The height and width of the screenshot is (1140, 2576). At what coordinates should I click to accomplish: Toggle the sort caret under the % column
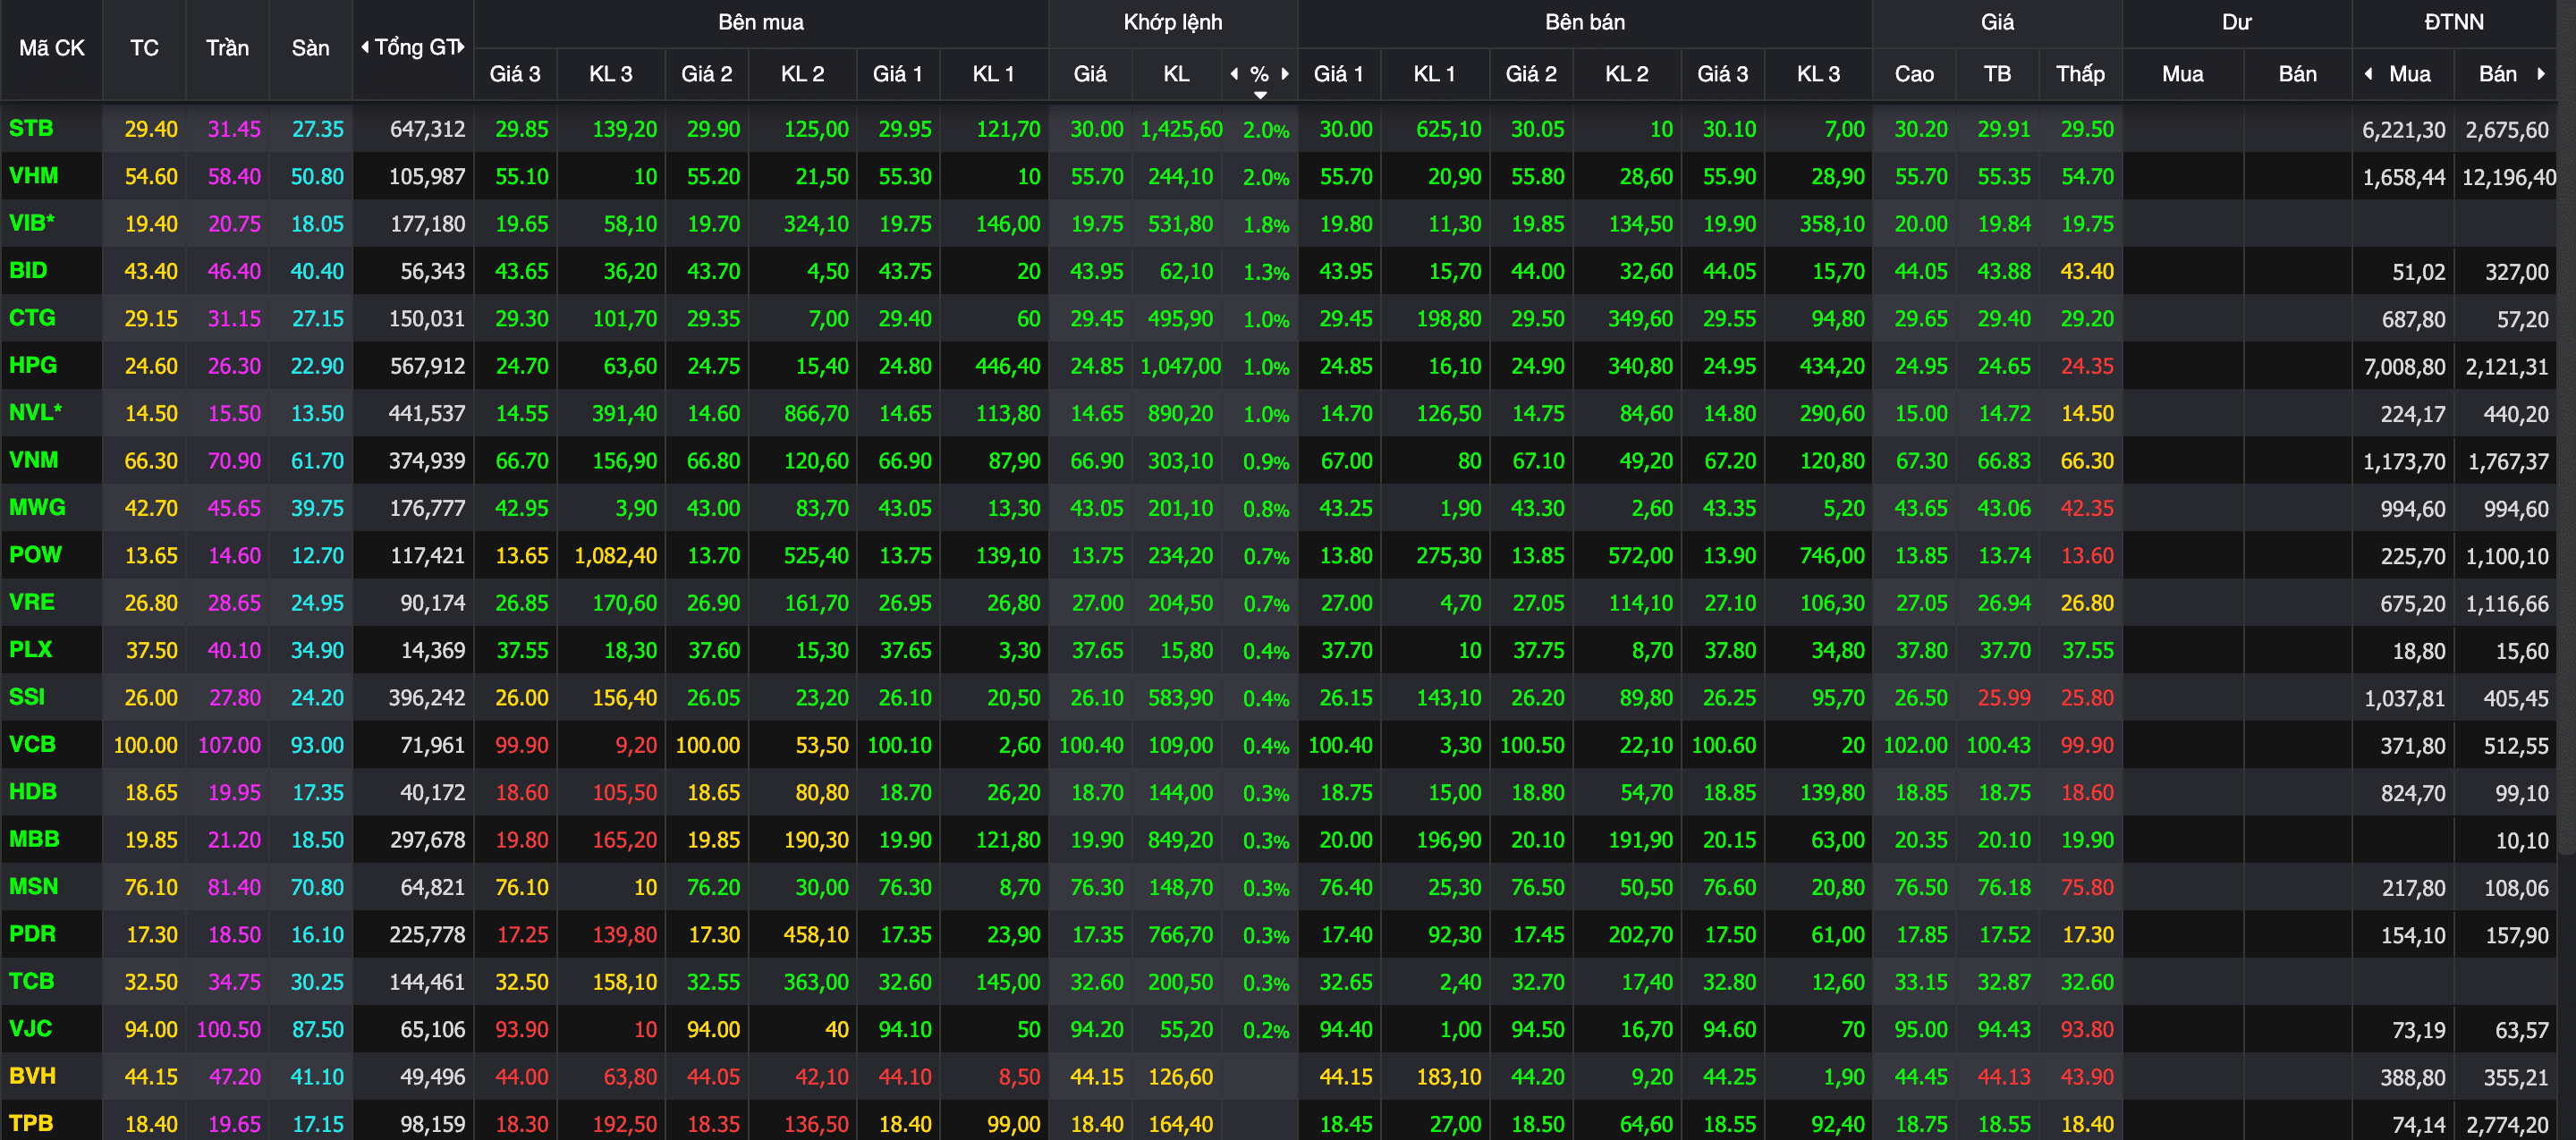1260,95
